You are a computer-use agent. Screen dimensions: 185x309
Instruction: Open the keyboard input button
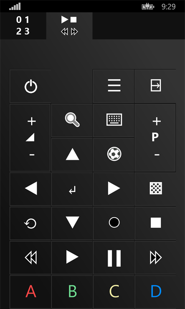114,119
